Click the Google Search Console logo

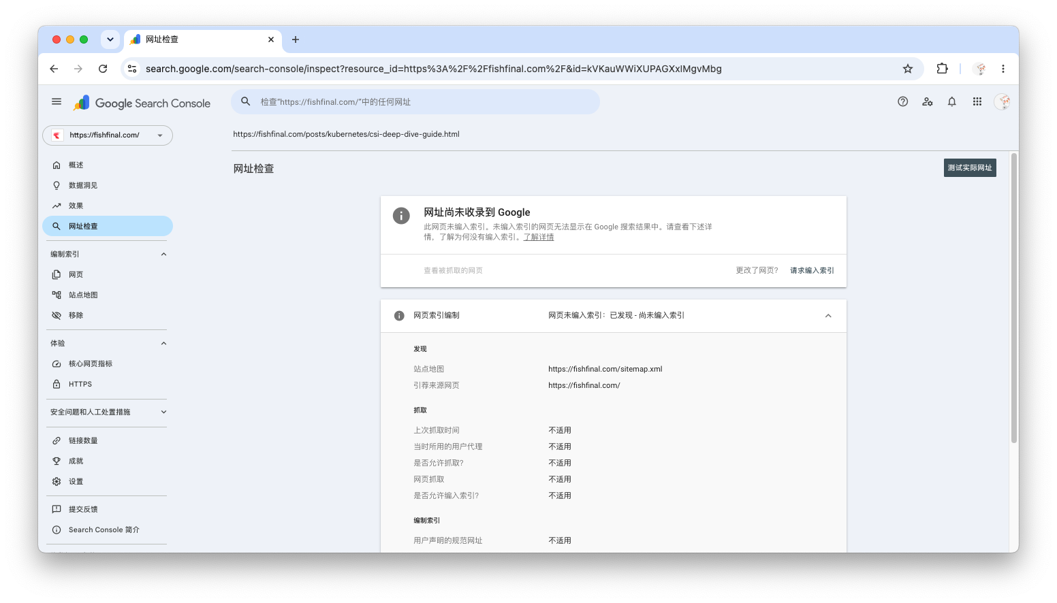pos(142,103)
